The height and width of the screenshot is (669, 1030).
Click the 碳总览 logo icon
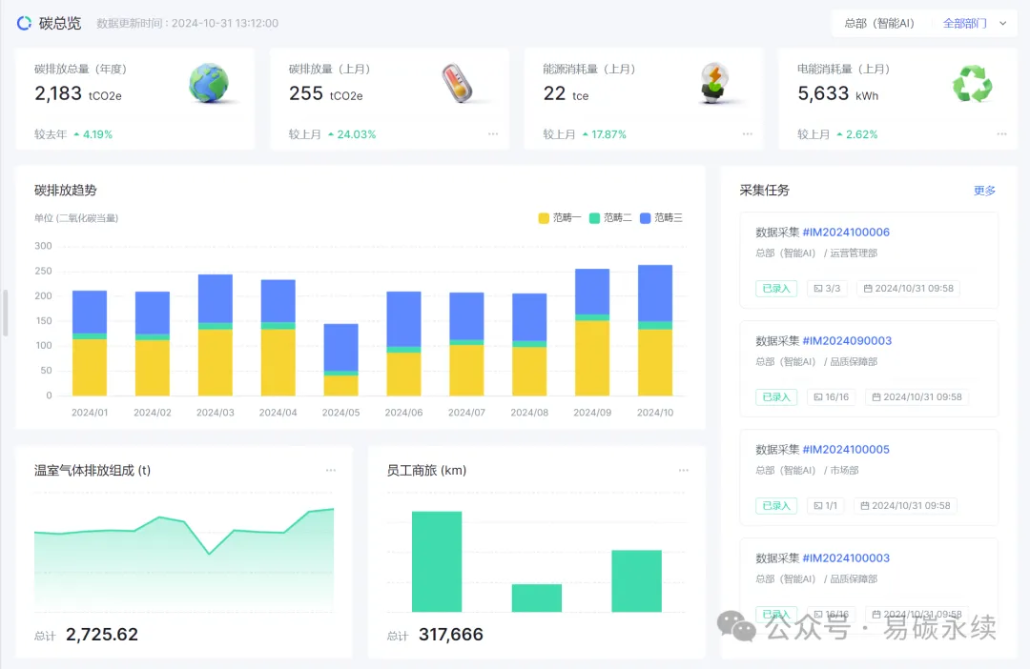pos(24,23)
